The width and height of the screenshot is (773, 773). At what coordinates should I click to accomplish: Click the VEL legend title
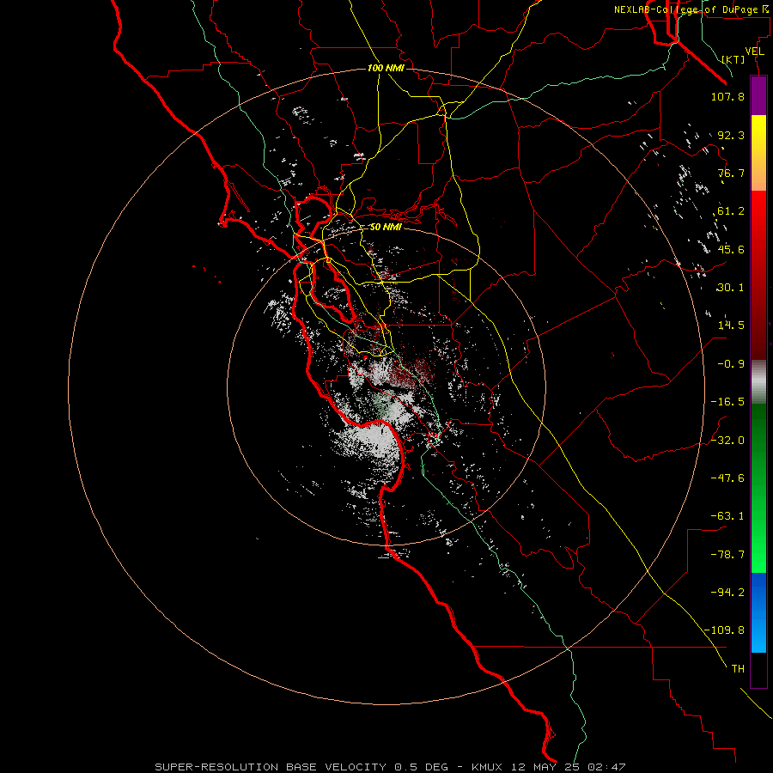coord(754,52)
